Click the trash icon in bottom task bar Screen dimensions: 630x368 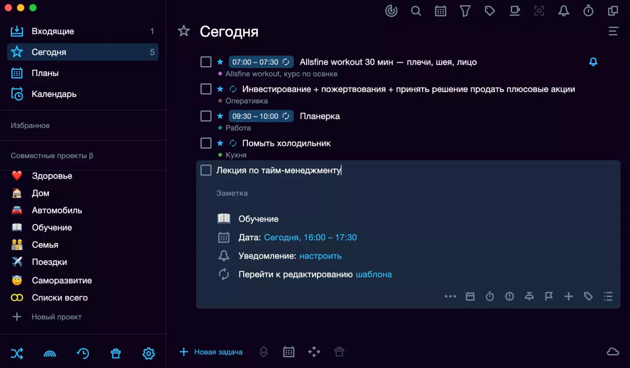pos(339,352)
